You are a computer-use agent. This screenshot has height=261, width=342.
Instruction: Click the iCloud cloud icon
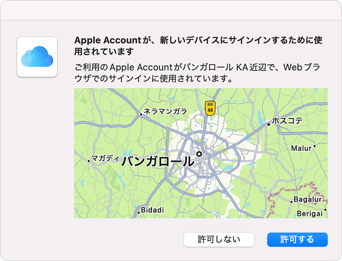tap(37, 57)
